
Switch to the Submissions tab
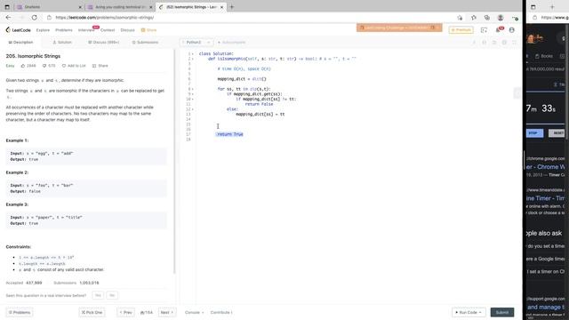145,43
